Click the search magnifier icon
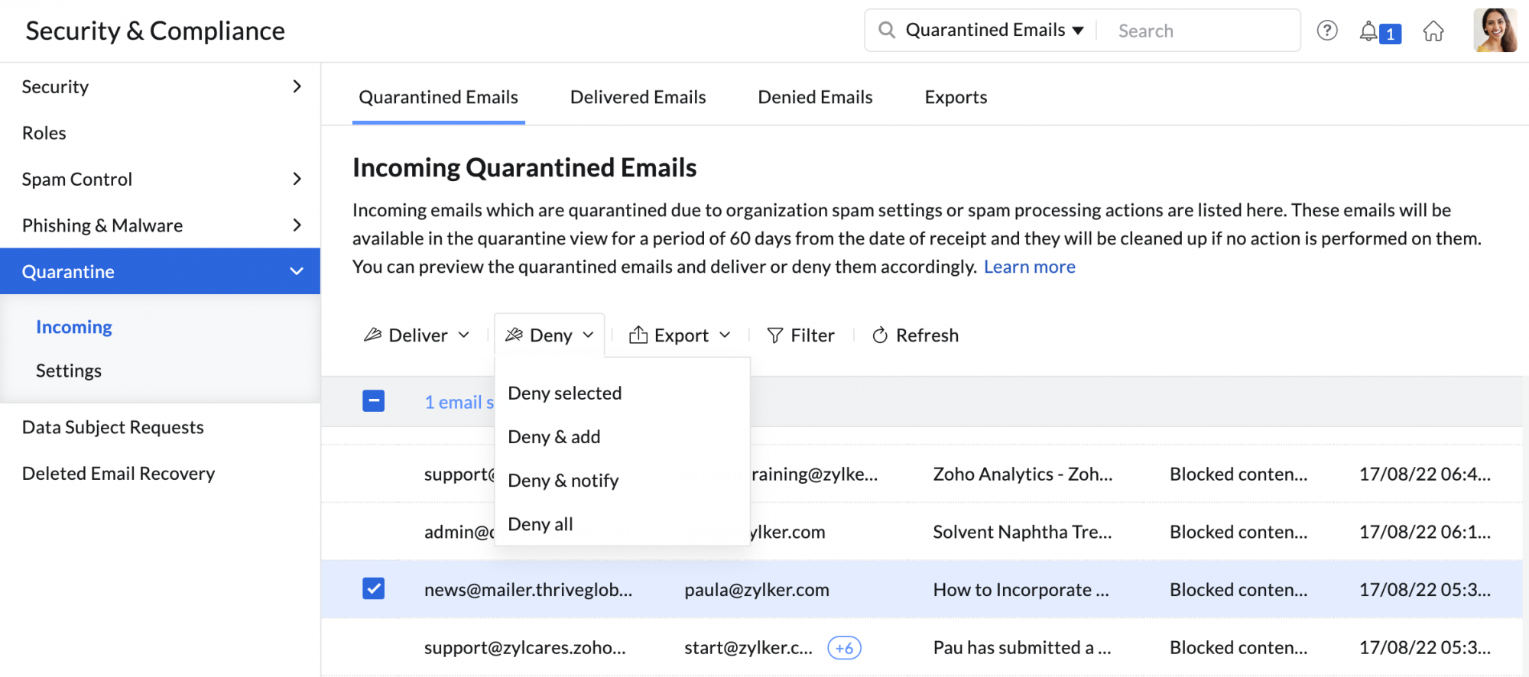This screenshot has width=1529, height=677. [x=886, y=31]
